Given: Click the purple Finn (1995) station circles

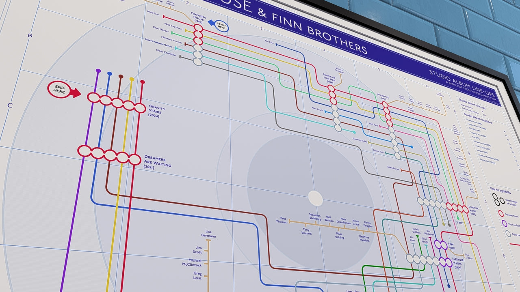Looking at the screenshot, I should pos(440,245).
